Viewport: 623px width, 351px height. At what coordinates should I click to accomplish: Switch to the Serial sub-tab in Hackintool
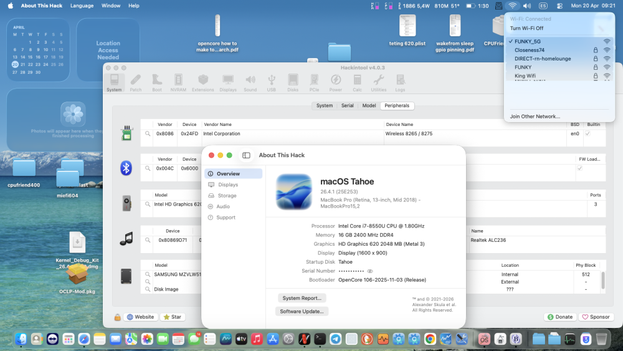pos(347,105)
